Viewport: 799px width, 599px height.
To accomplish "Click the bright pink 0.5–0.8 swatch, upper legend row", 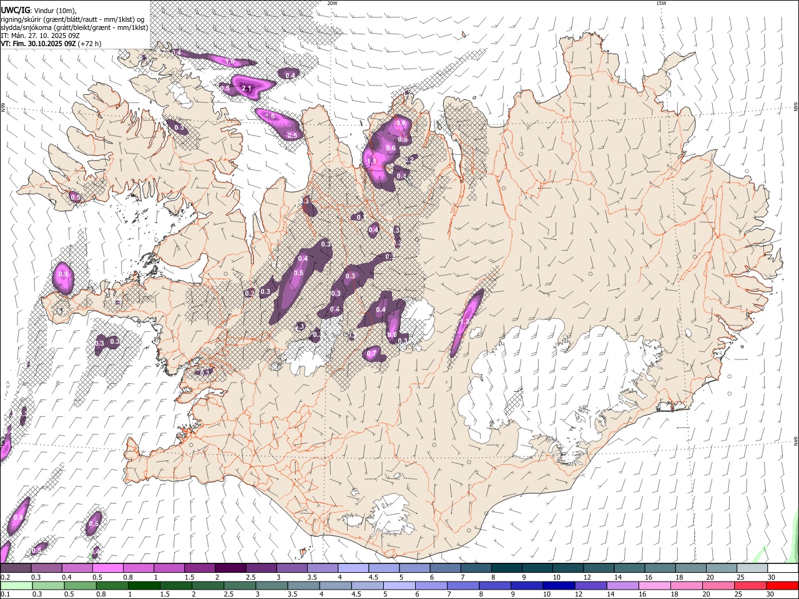I will (108, 568).
